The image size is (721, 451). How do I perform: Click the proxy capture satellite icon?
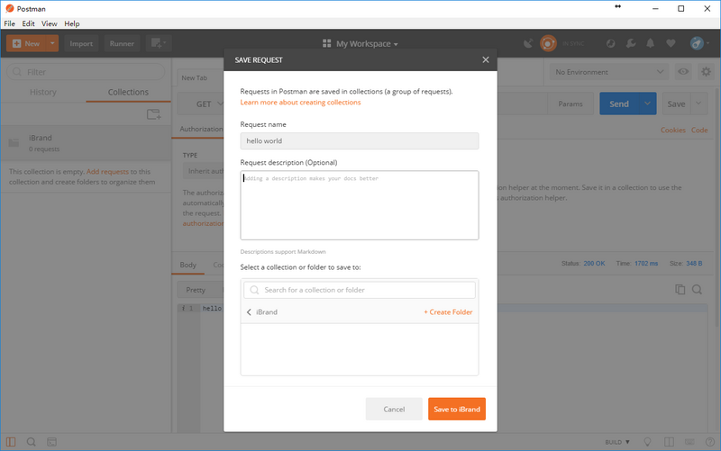point(528,43)
